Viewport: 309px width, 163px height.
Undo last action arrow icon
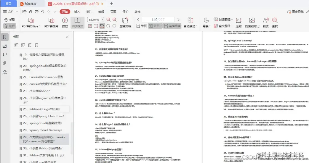click(43, 12)
